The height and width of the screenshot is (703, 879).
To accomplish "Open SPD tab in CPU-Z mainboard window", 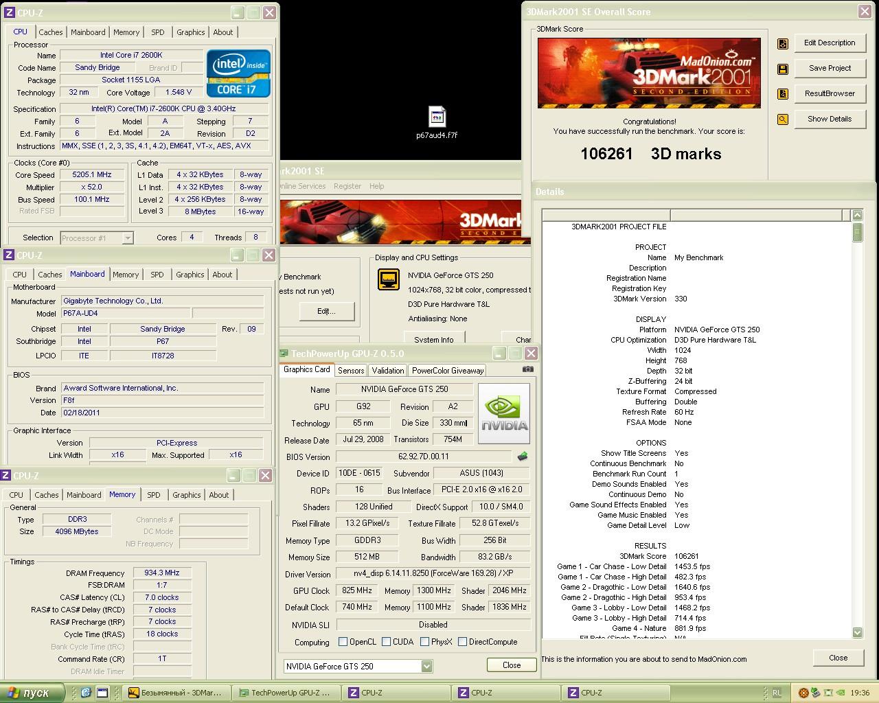I will click(157, 275).
